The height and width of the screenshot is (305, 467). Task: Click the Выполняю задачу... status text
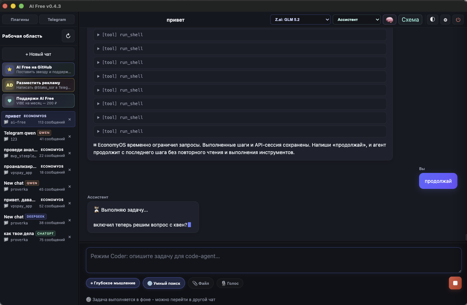(x=121, y=210)
